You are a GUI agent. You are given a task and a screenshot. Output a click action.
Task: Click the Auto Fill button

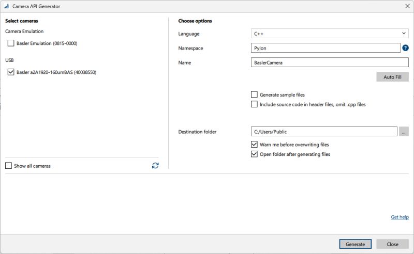(392, 77)
